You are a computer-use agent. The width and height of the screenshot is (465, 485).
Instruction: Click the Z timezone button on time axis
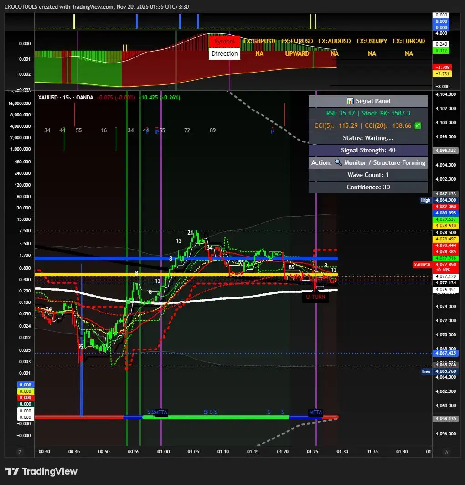pos(20,452)
